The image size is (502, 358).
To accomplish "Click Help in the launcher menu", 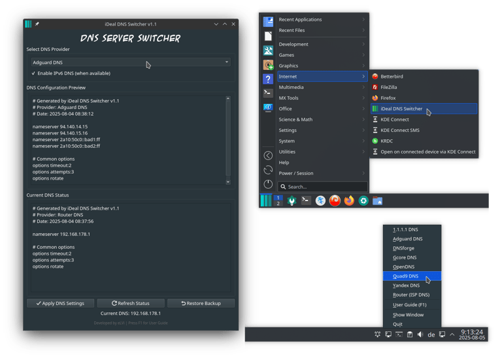I will tap(322, 163).
